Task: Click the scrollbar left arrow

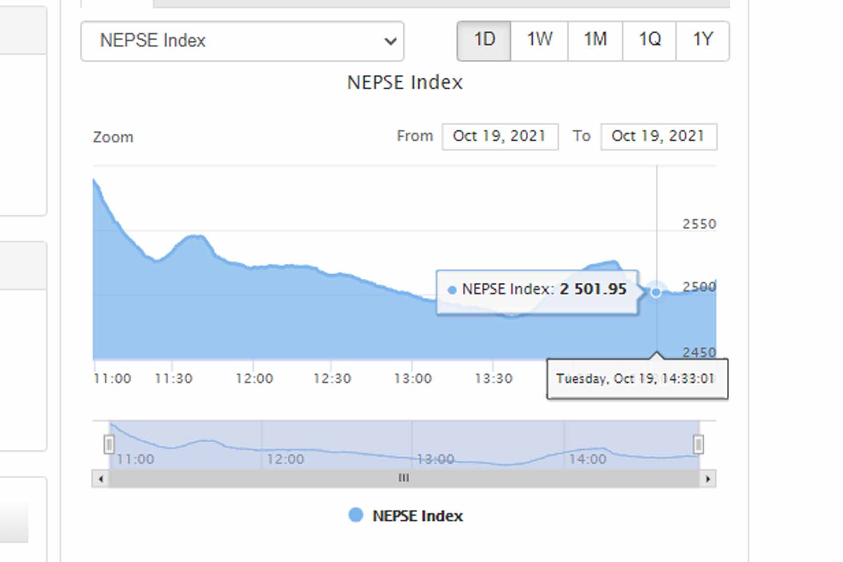Action: [x=101, y=479]
